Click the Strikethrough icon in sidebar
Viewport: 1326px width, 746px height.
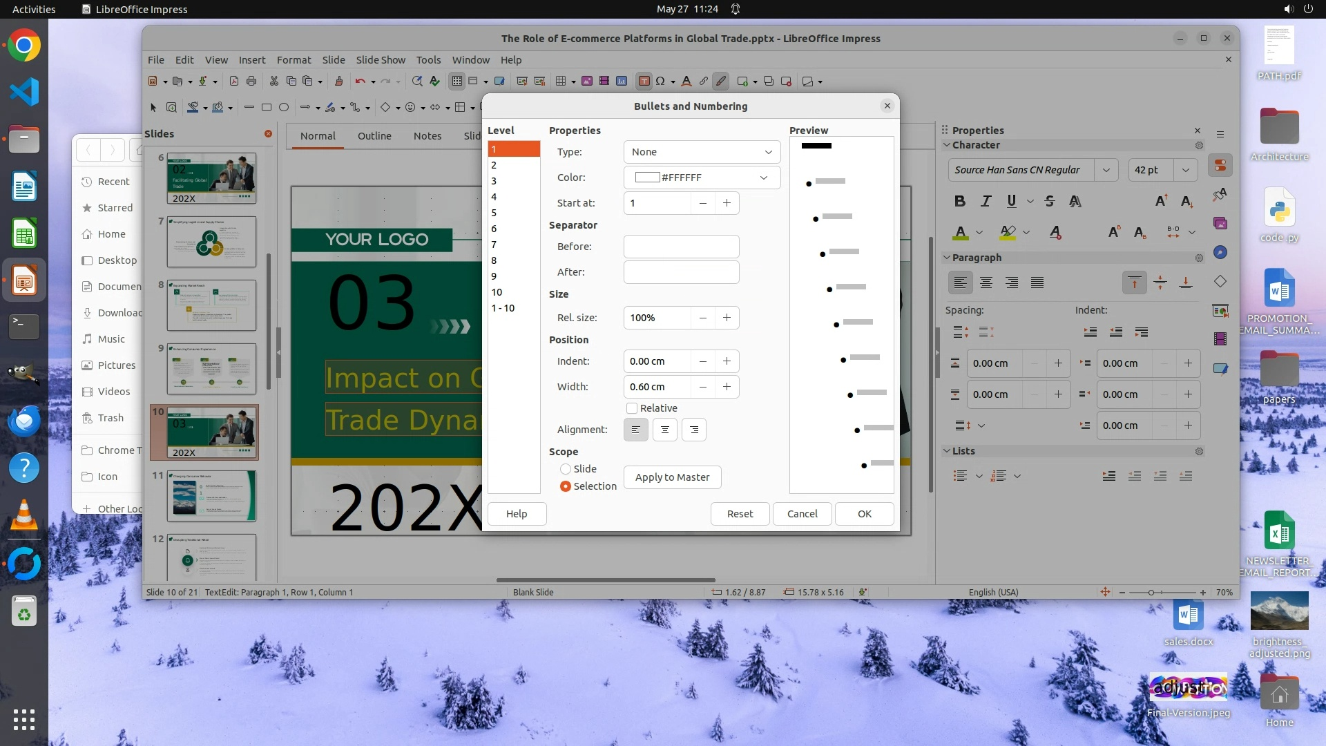[x=1050, y=201]
